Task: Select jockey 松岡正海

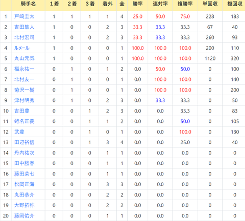Action: (24, 184)
